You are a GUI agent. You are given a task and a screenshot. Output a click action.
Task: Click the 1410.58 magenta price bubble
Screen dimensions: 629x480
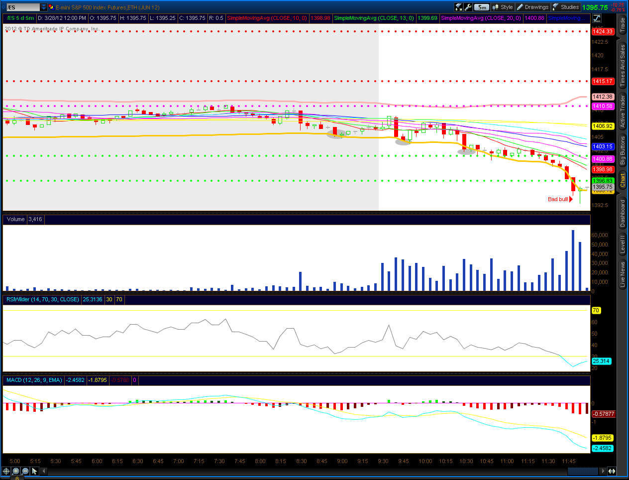coord(603,106)
